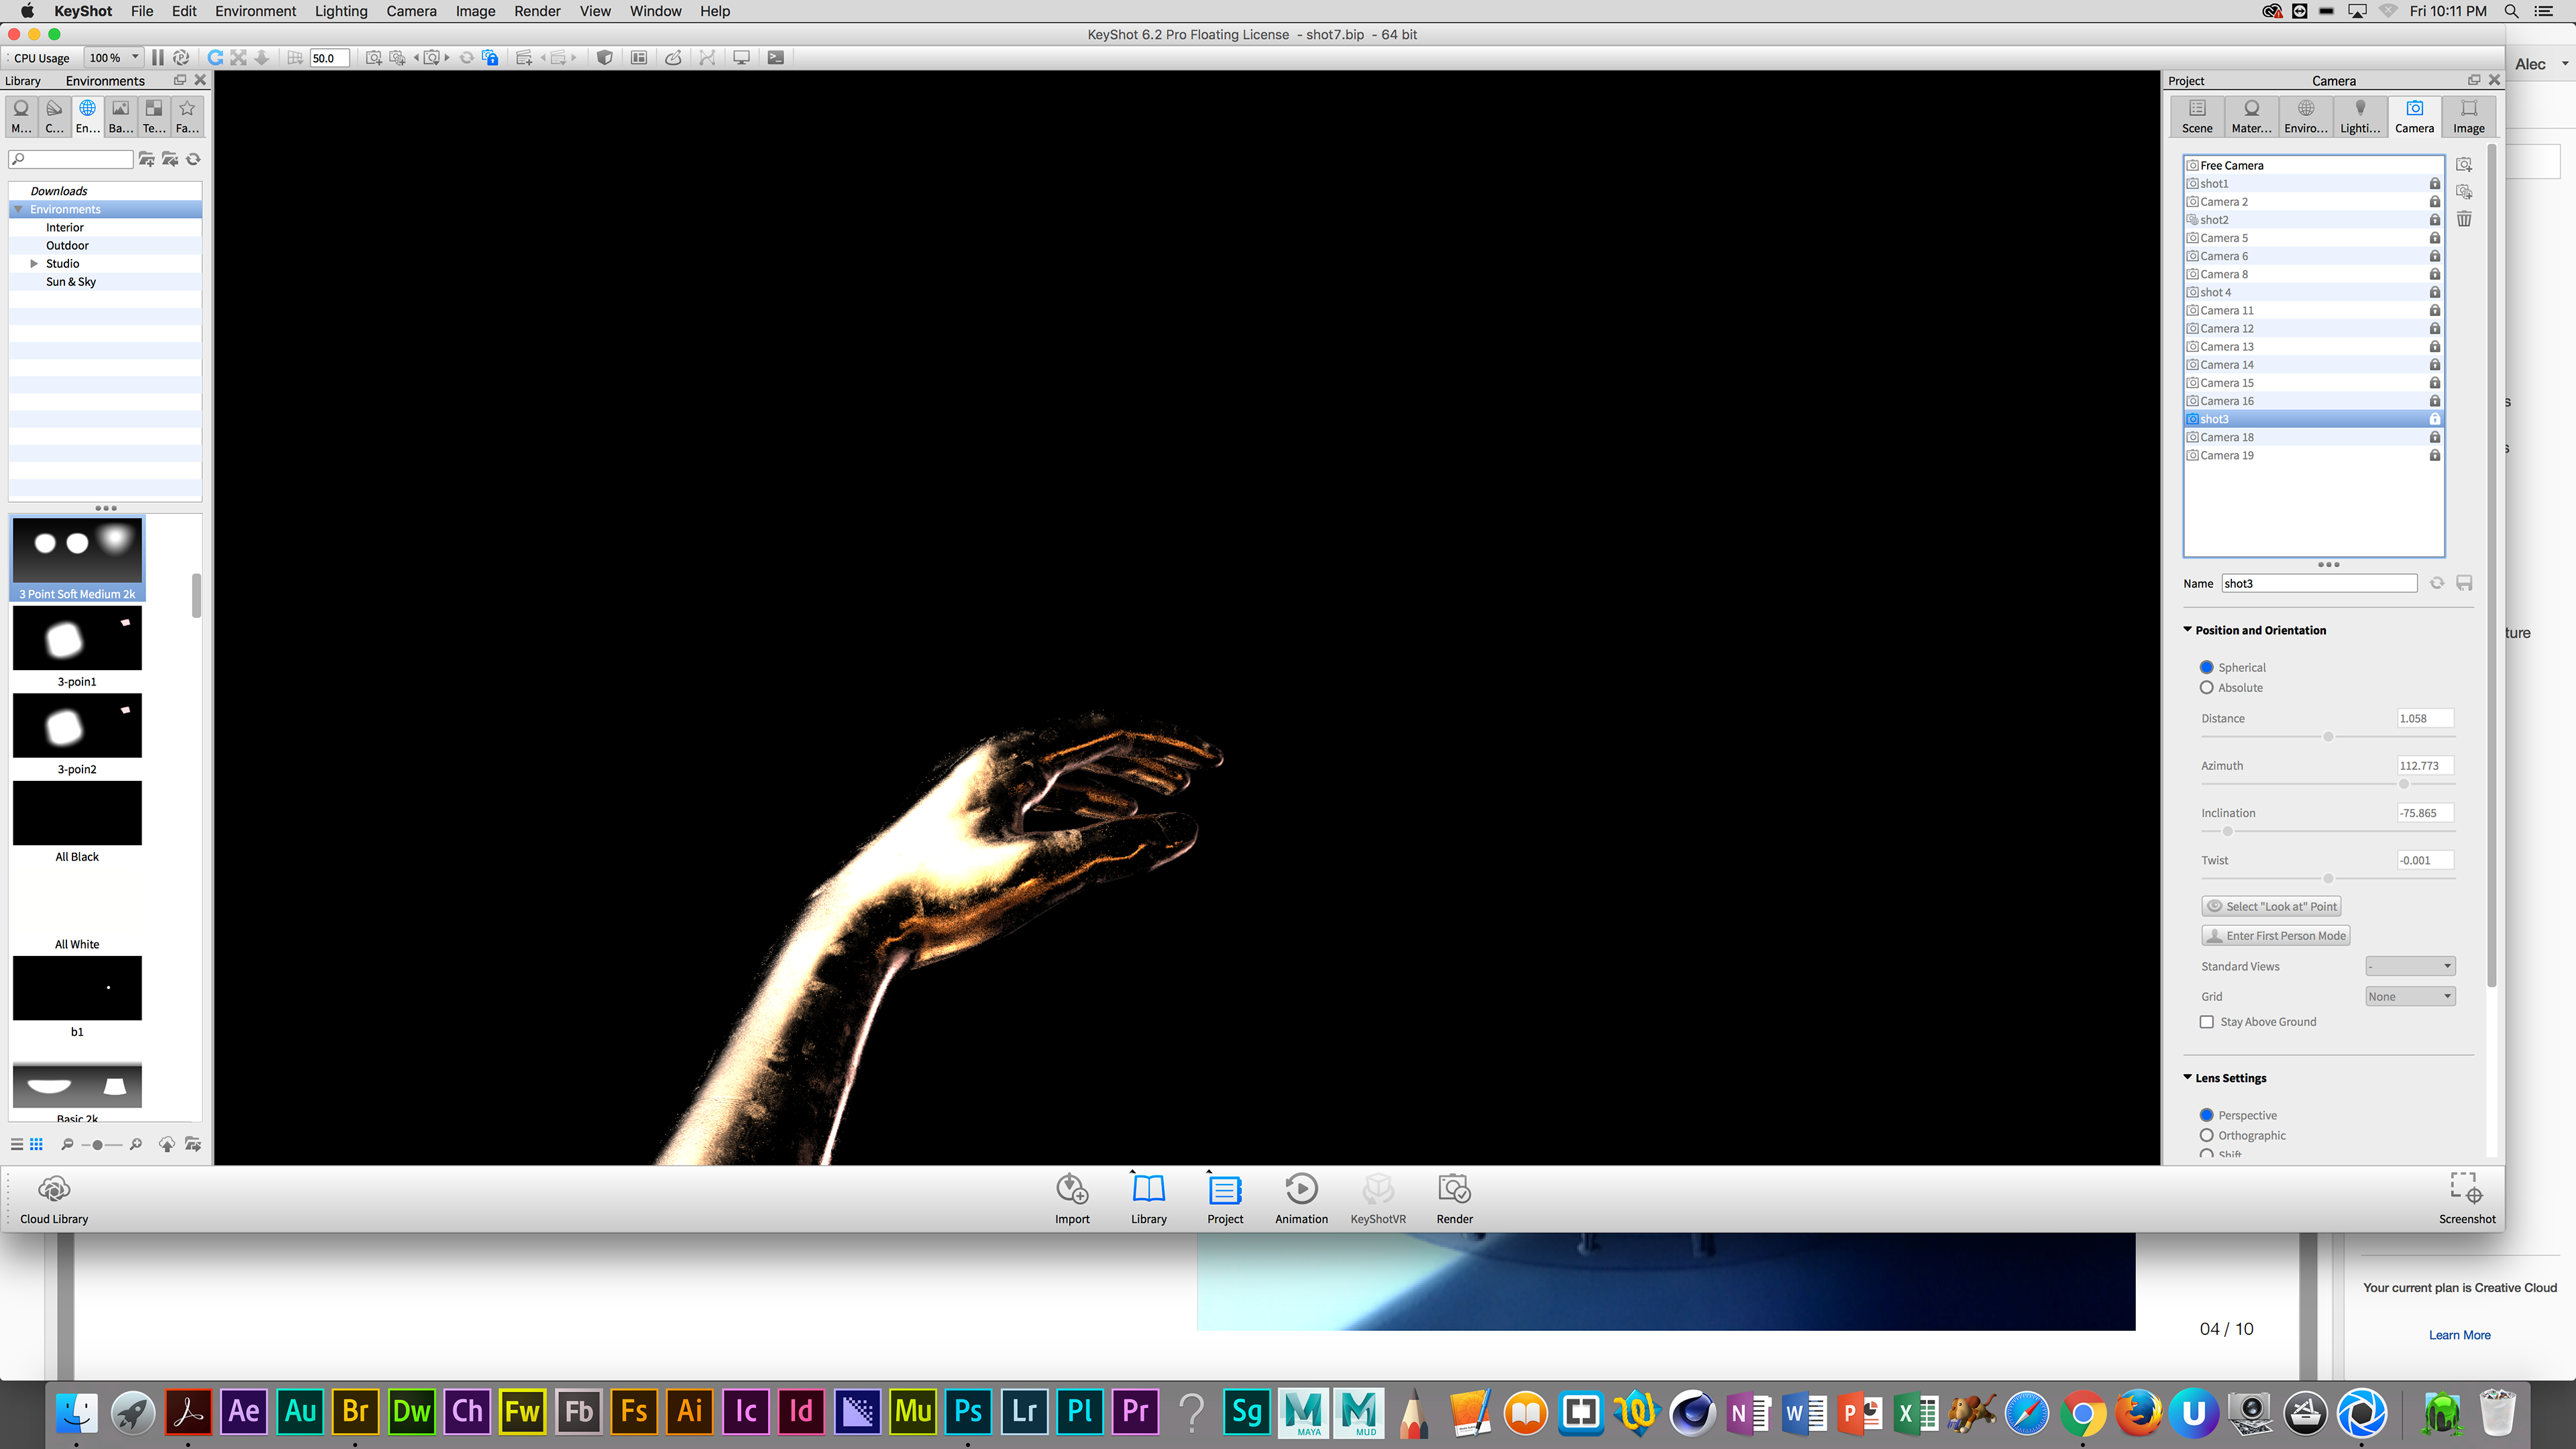This screenshot has width=2576, height=1449.
Task: Click the blue refresh icon in toolbar
Action: click(215, 58)
